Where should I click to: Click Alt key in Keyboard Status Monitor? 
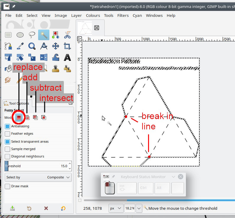[162, 188]
